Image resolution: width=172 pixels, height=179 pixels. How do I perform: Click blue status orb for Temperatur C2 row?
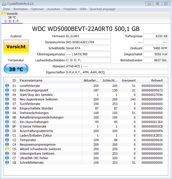point(7,140)
